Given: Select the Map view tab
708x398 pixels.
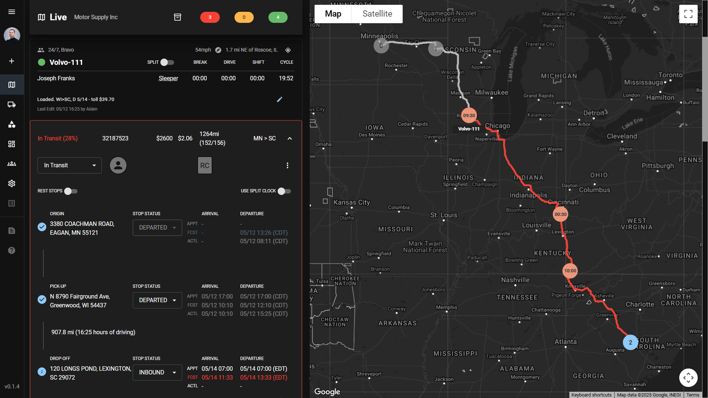Looking at the screenshot, I should [333, 14].
